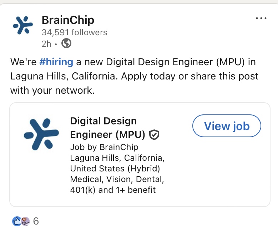This screenshot has height=232, width=278.
Task: Open the BrainChip company name link
Action: point(68,20)
